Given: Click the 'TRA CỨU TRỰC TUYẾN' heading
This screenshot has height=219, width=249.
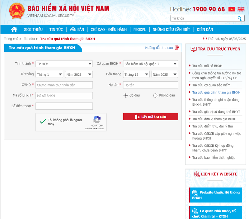Looking at the screenshot, I should pos(219,49).
